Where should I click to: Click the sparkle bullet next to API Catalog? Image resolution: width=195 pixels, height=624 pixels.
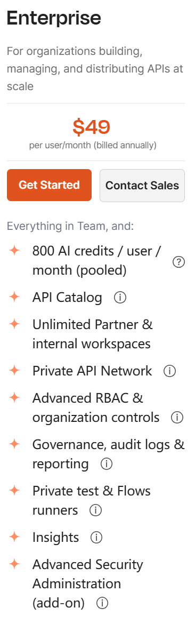pyautogui.click(x=14, y=297)
